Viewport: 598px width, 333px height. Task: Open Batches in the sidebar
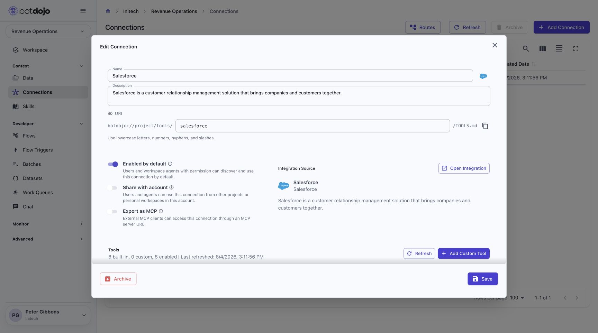48,164
